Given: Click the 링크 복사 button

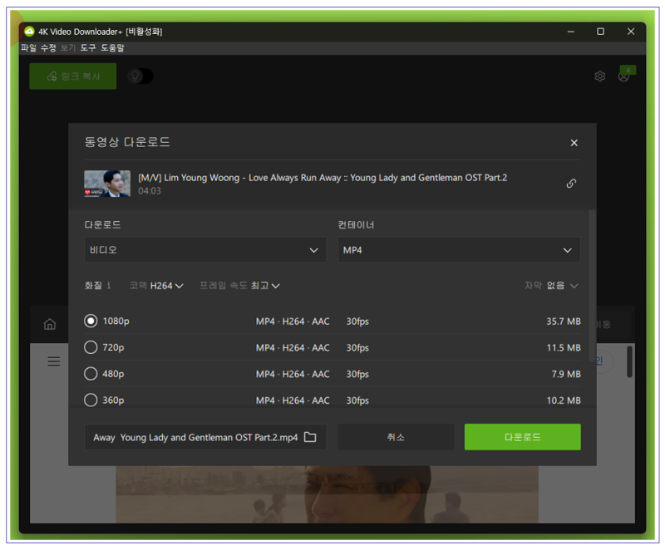Looking at the screenshot, I should tap(73, 76).
